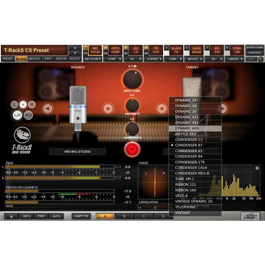Image resolution: width=265 pixels, height=265 pixels.
Task: Click the SAVE AS button
Action: point(61,59)
